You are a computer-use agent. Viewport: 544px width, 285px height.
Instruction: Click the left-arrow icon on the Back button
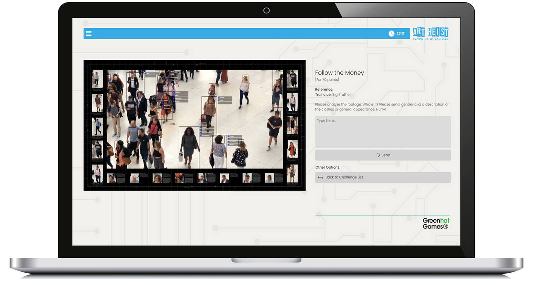tap(320, 177)
